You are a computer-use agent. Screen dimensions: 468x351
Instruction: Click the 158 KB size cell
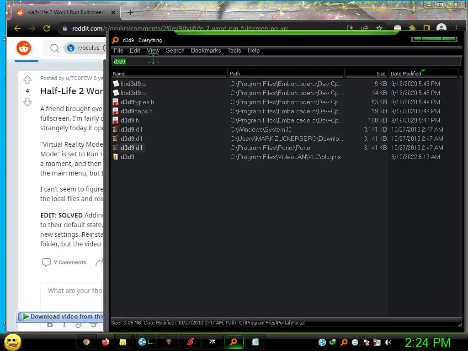tap(377, 120)
